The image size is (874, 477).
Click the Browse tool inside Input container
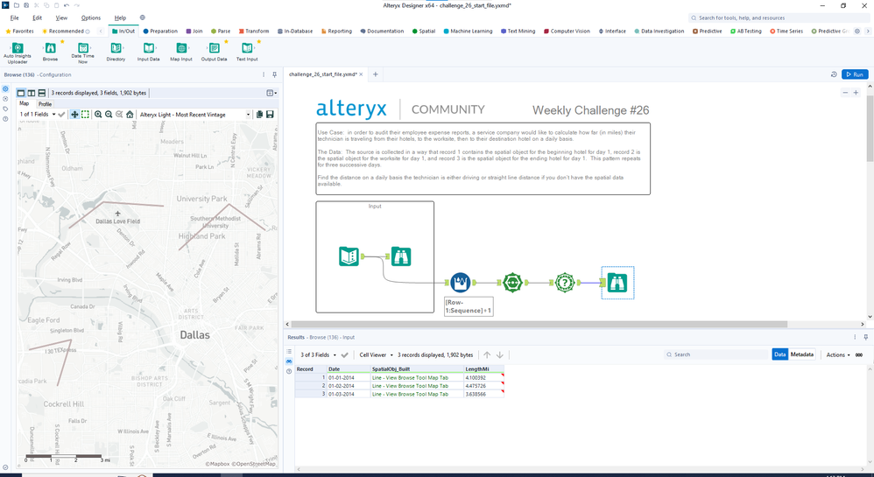pyautogui.click(x=401, y=256)
